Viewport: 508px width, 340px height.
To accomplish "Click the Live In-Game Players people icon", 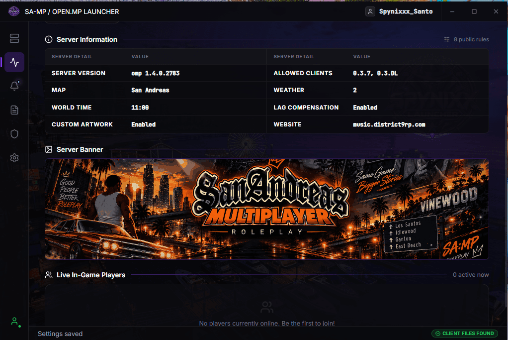I will [x=49, y=275].
